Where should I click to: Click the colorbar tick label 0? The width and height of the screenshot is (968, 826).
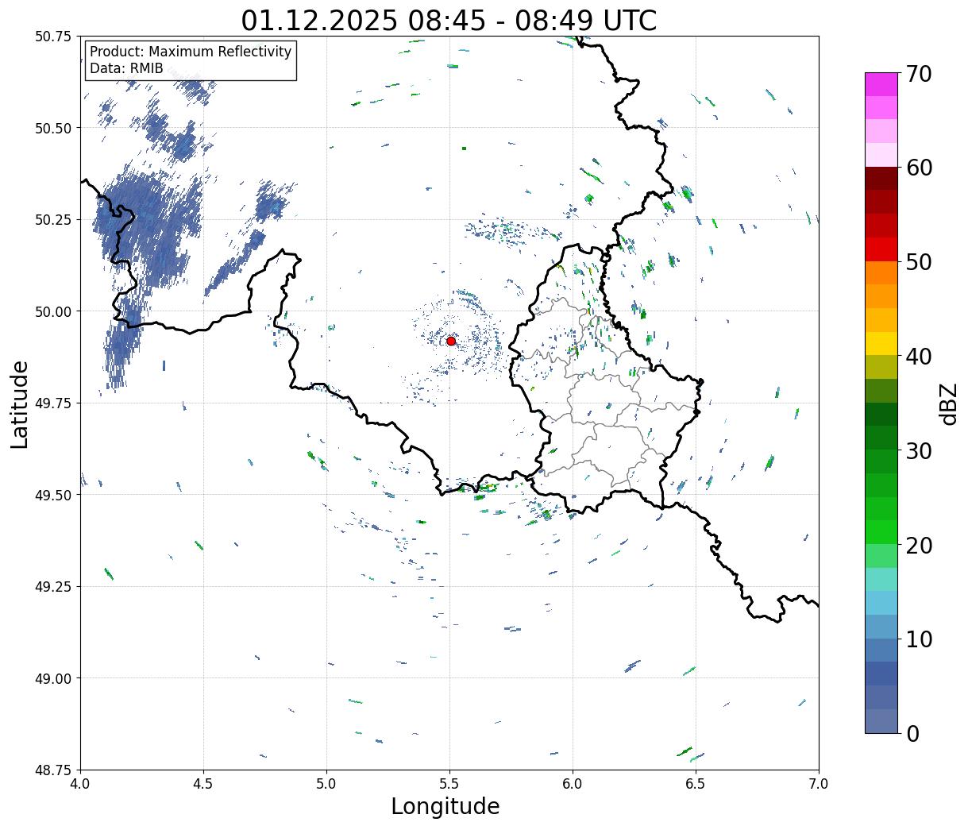coord(912,733)
